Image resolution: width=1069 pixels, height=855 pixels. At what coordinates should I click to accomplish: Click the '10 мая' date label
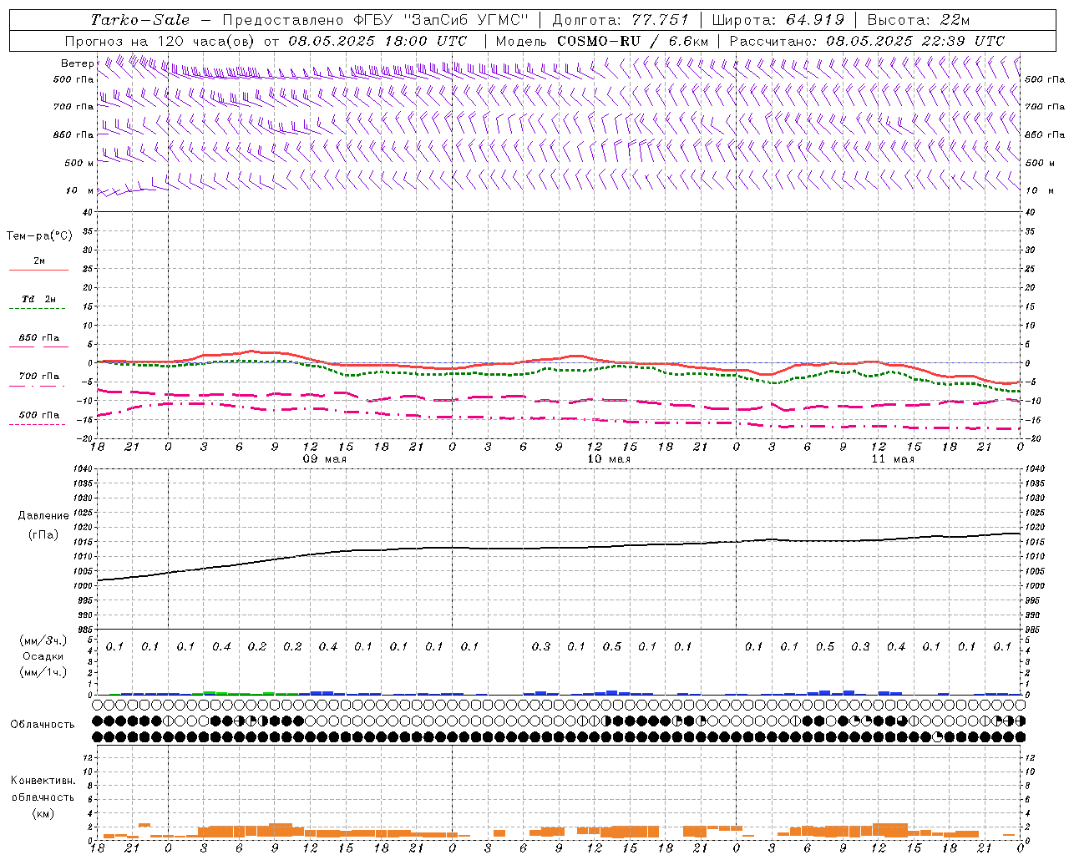[x=609, y=459]
